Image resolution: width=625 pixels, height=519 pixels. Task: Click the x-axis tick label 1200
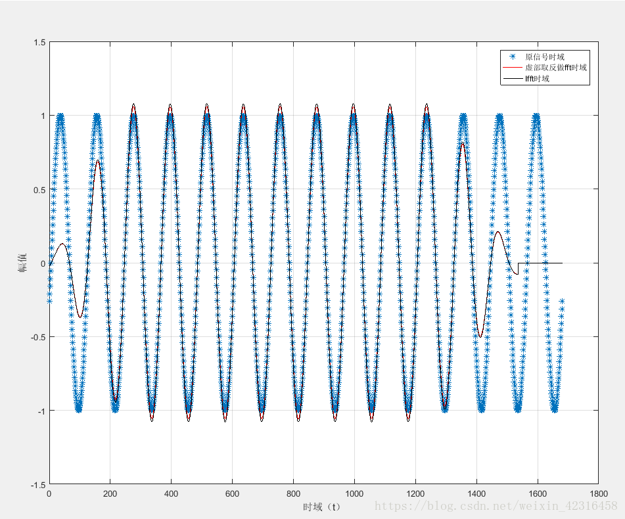[415, 494]
